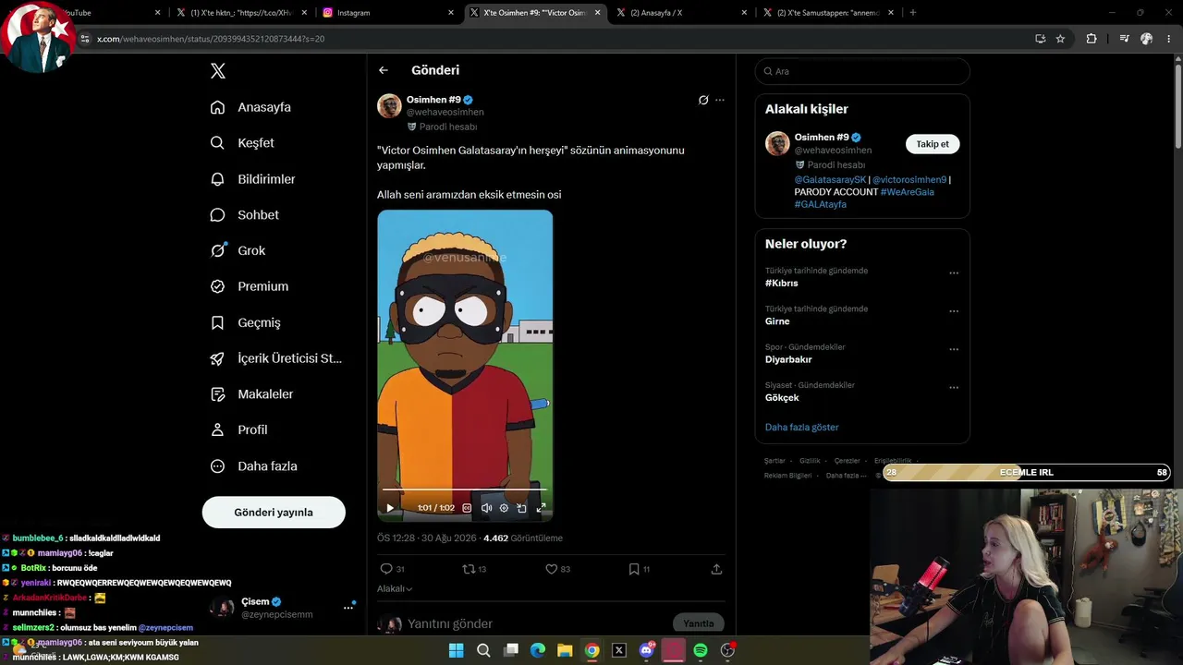Open a new browser tab
The image size is (1183, 665).
pyautogui.click(x=913, y=13)
